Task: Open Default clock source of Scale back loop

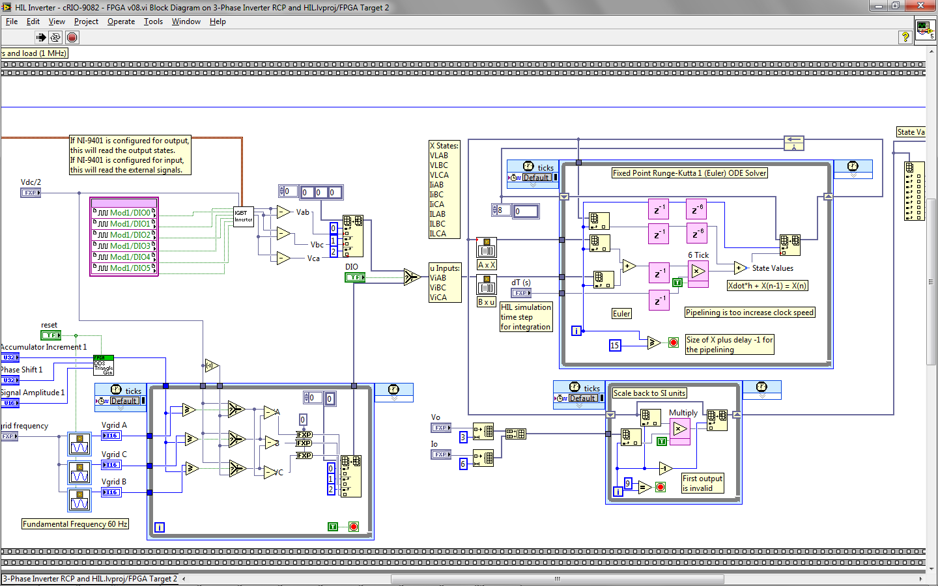Action: [582, 398]
